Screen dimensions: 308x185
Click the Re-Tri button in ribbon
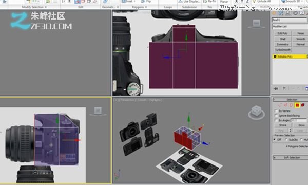pyautogui.click(x=209, y=2)
